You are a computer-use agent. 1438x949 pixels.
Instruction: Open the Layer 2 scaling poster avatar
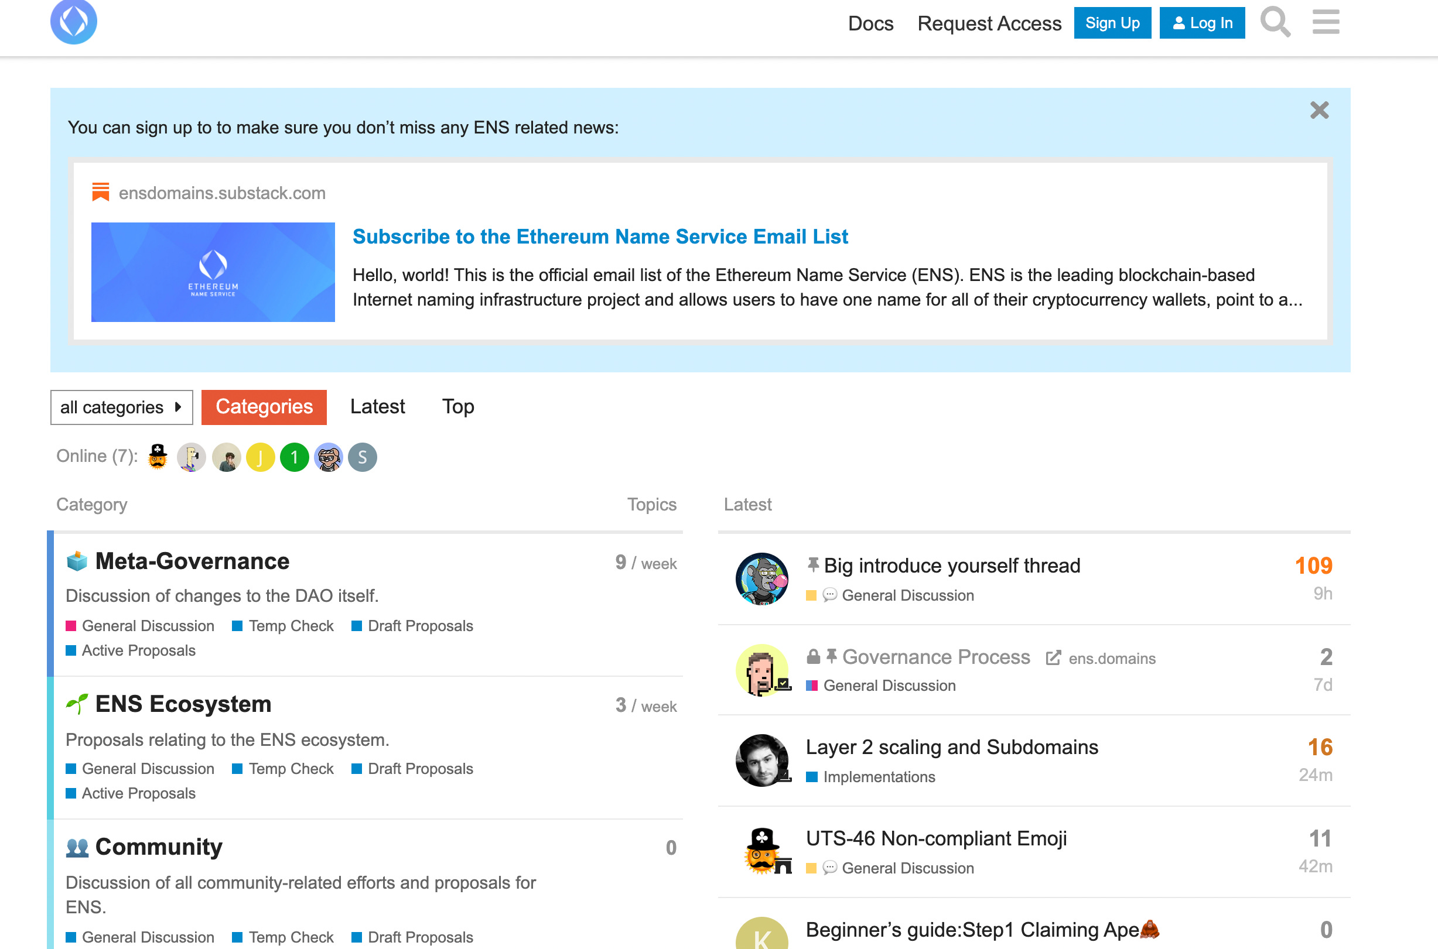click(x=761, y=760)
